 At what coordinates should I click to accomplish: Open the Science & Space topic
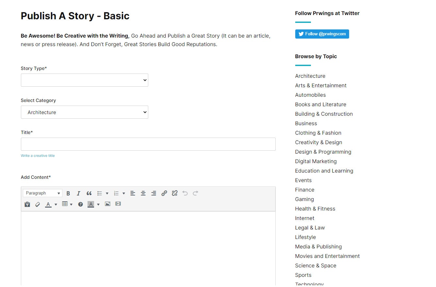tap(316, 265)
